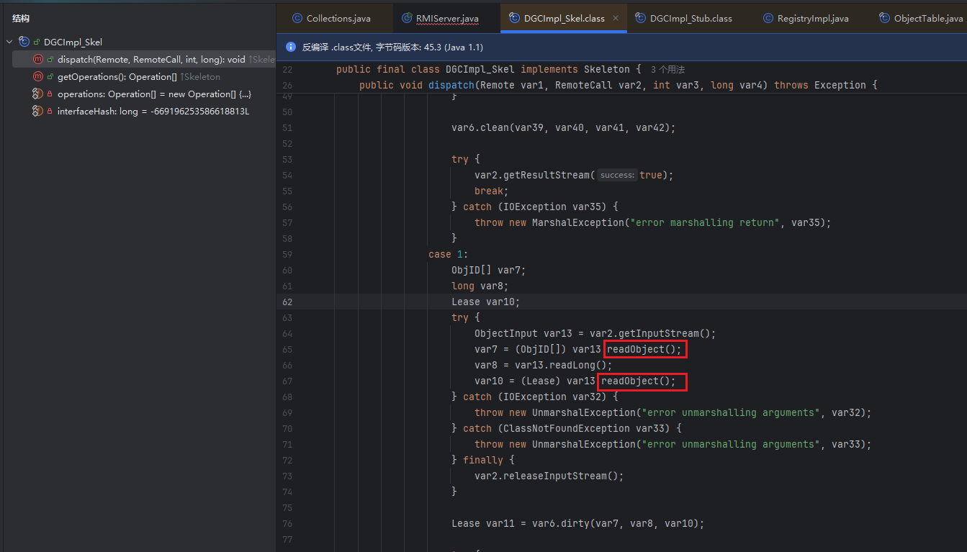
Task: Click the class icon on ObjectTable.java tab
Action: 885,19
